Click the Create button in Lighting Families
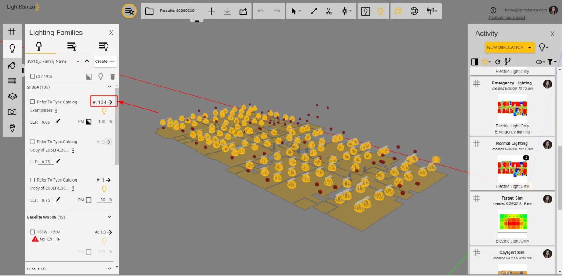The width and height of the screenshot is (563, 276). (x=105, y=62)
